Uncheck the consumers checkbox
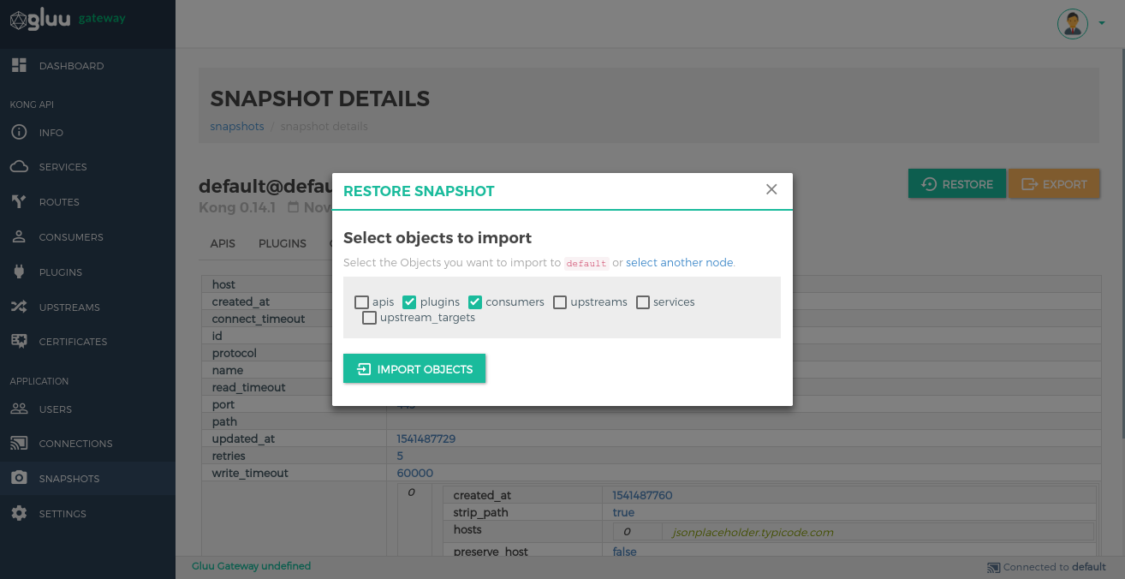This screenshot has width=1125, height=579. tap(475, 302)
